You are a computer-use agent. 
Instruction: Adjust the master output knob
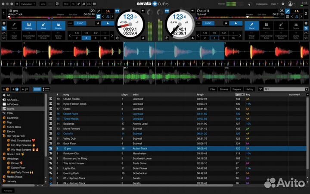click(250, 4)
